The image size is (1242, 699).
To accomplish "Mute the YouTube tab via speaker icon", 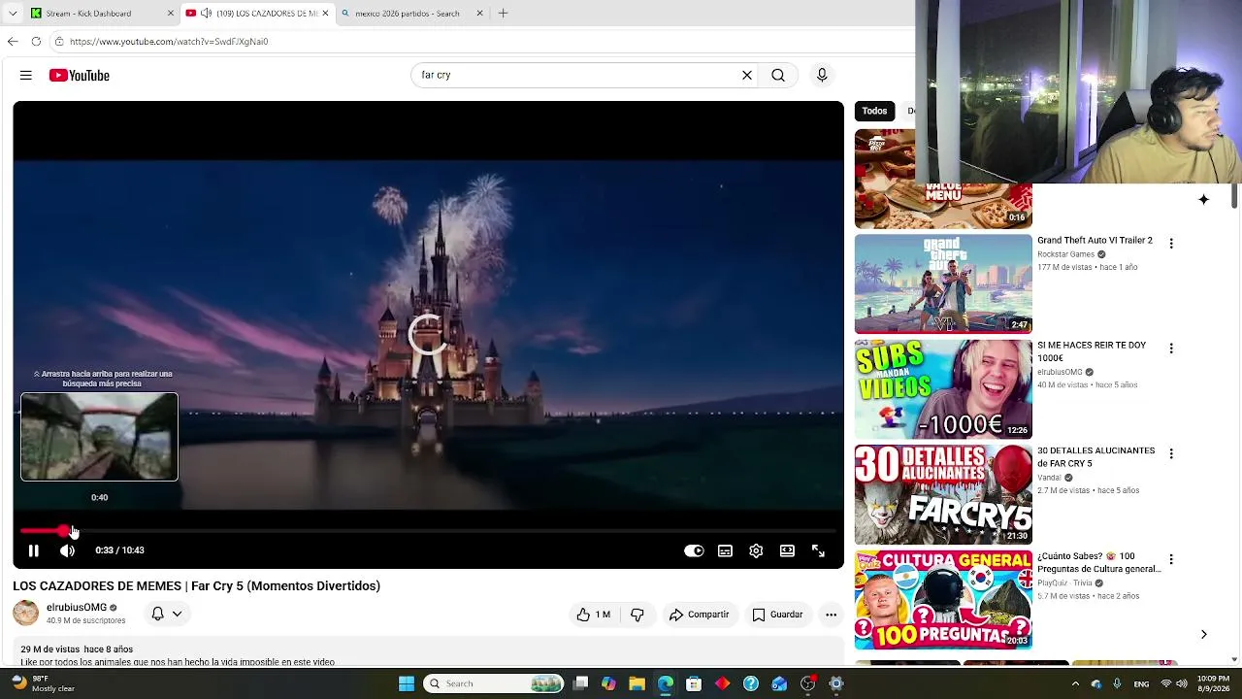I will pyautogui.click(x=206, y=14).
